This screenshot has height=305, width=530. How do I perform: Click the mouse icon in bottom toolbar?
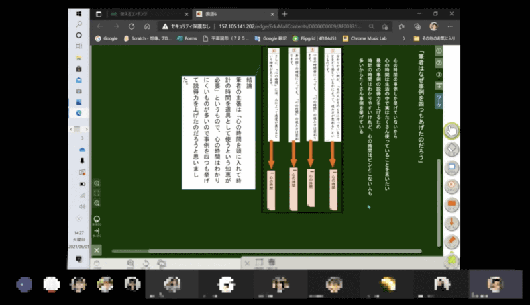click(x=97, y=263)
